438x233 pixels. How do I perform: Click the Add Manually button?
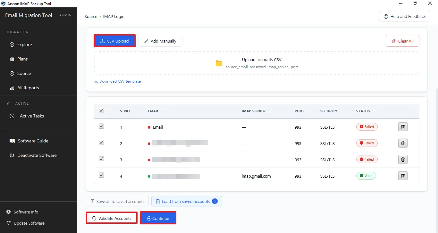(160, 41)
